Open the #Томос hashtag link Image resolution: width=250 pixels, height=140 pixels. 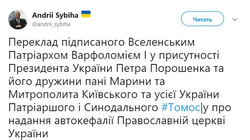[x=180, y=107]
